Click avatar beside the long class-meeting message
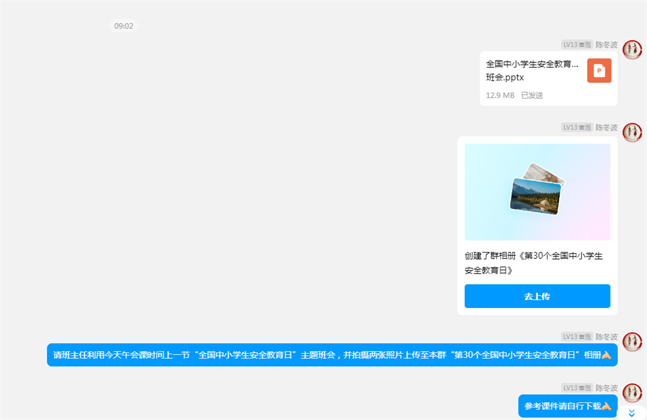This screenshot has height=420, width=647. 632,342
